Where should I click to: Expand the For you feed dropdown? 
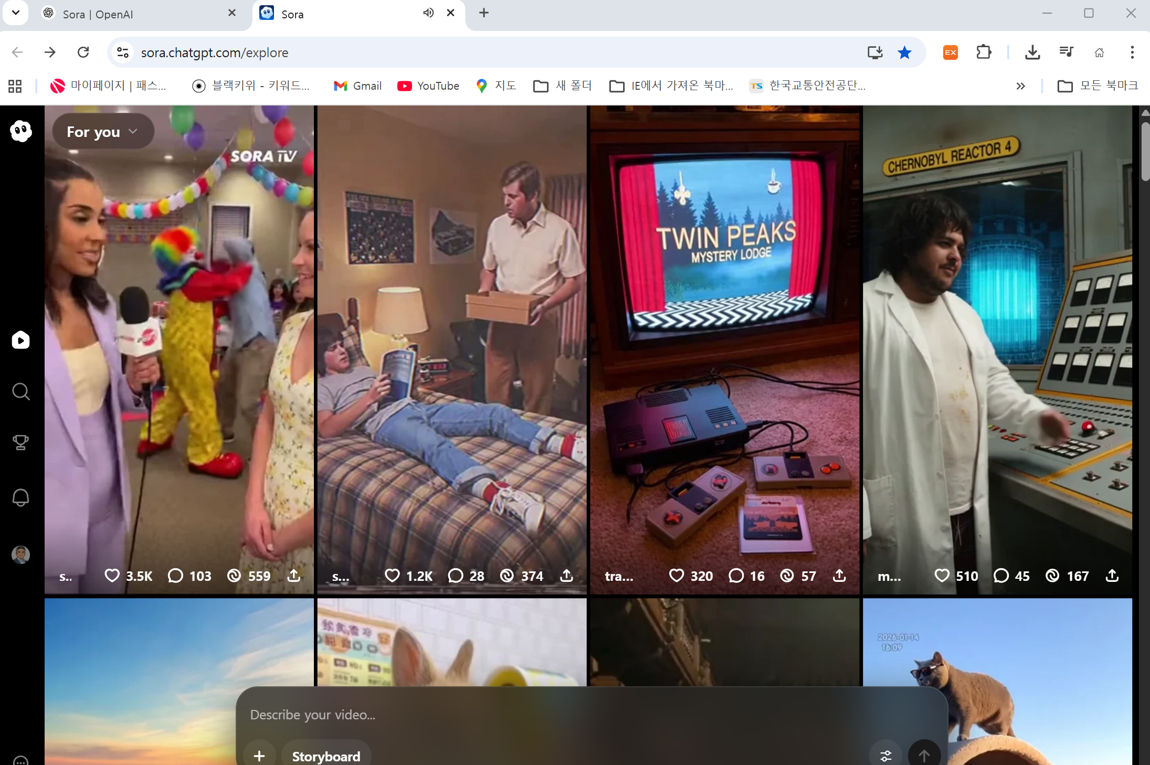coord(103,131)
